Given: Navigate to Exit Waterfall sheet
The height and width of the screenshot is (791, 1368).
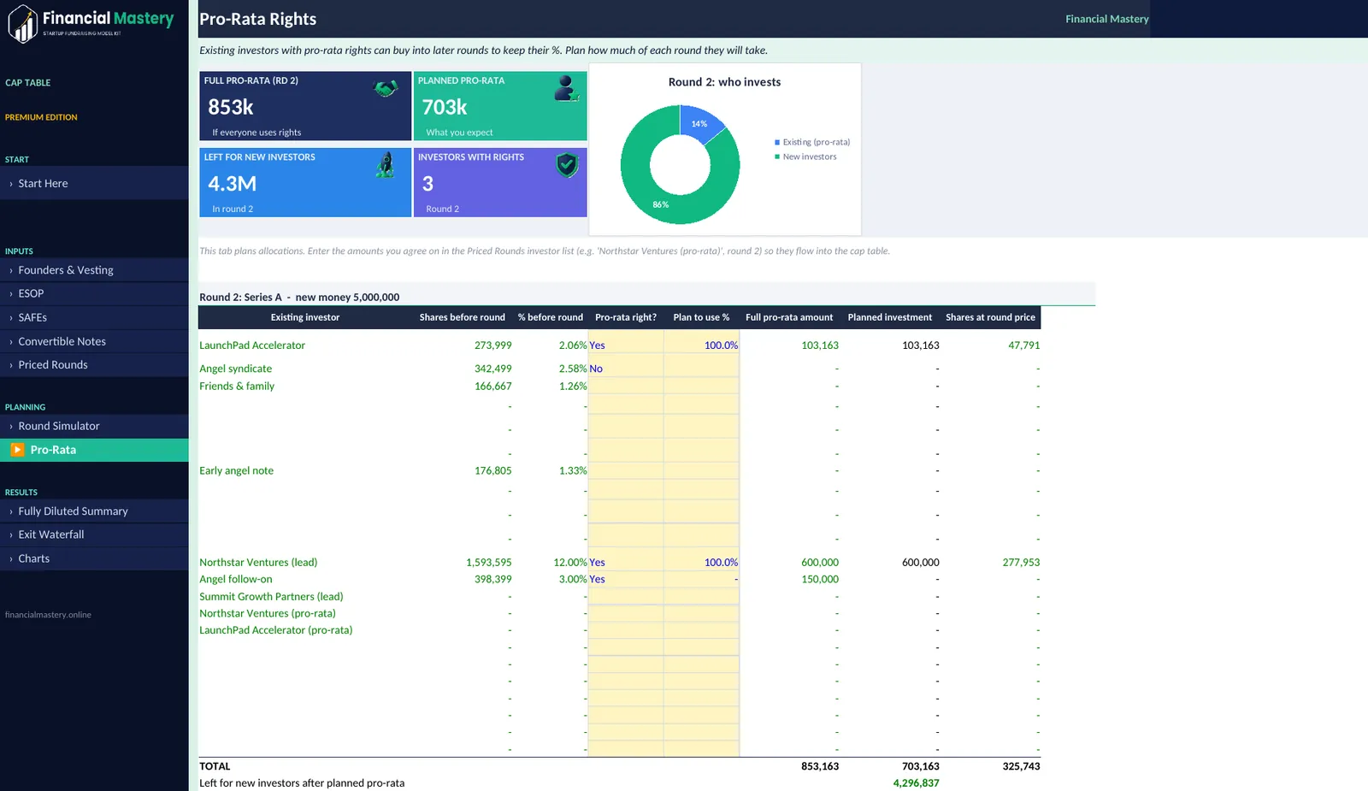Looking at the screenshot, I should [x=94, y=534].
